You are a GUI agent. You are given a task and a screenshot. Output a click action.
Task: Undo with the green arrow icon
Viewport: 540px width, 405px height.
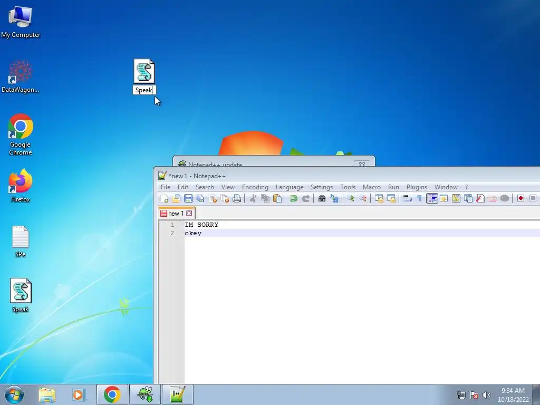click(x=293, y=198)
